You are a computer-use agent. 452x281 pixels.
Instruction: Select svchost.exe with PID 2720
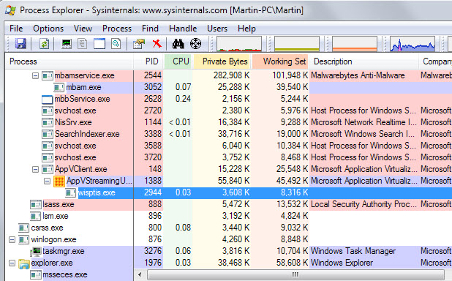(228, 110)
